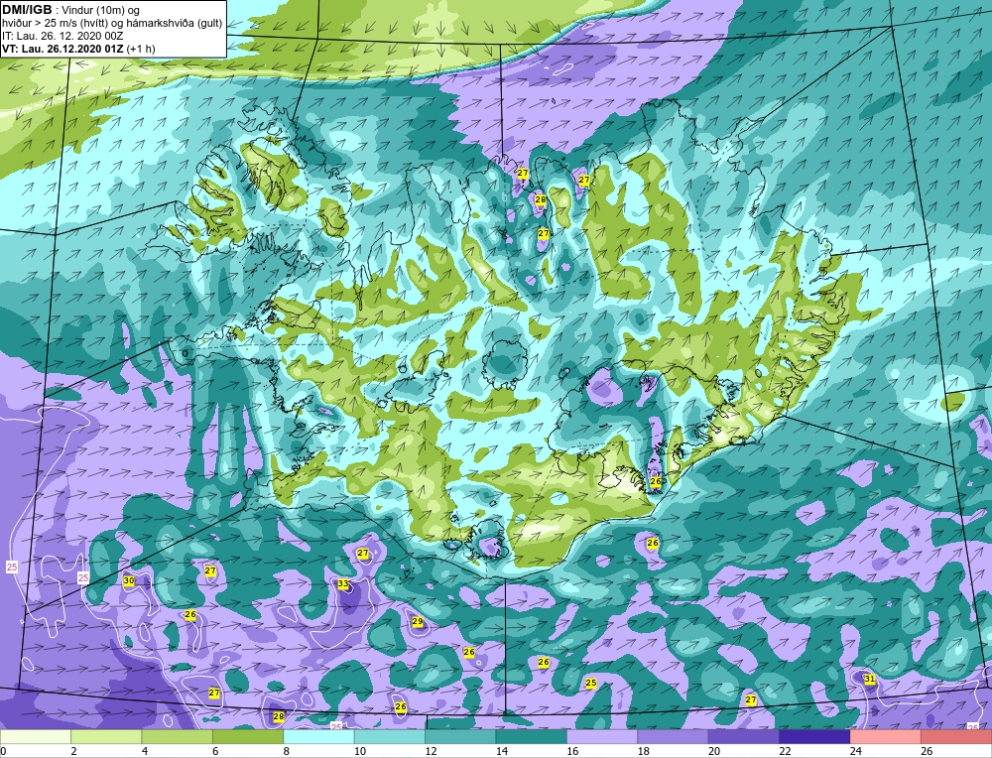Click the medium purple 18–20 m/s legend swatch

coord(674,737)
